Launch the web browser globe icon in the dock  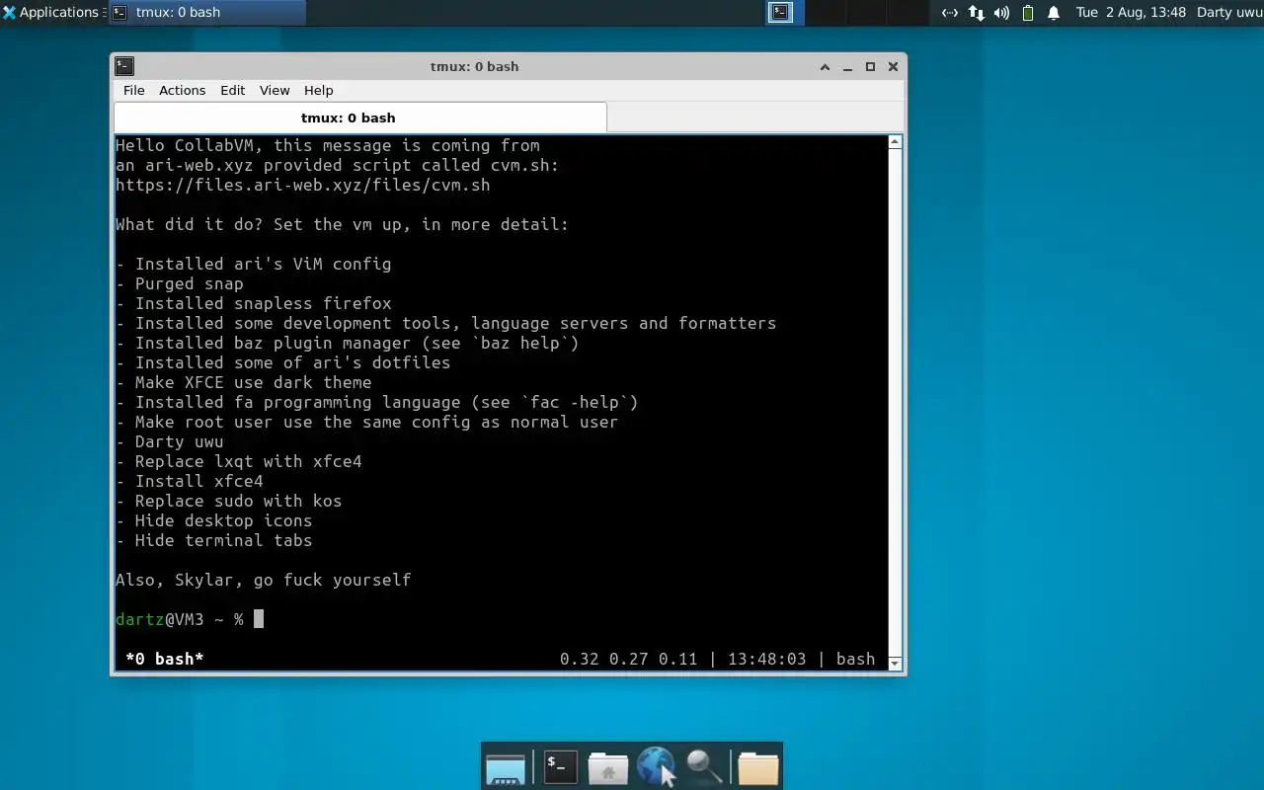tap(656, 766)
